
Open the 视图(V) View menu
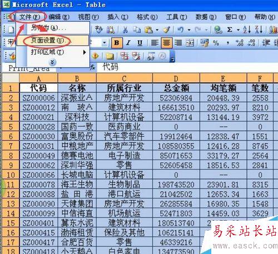pyautogui.click(x=88, y=17)
